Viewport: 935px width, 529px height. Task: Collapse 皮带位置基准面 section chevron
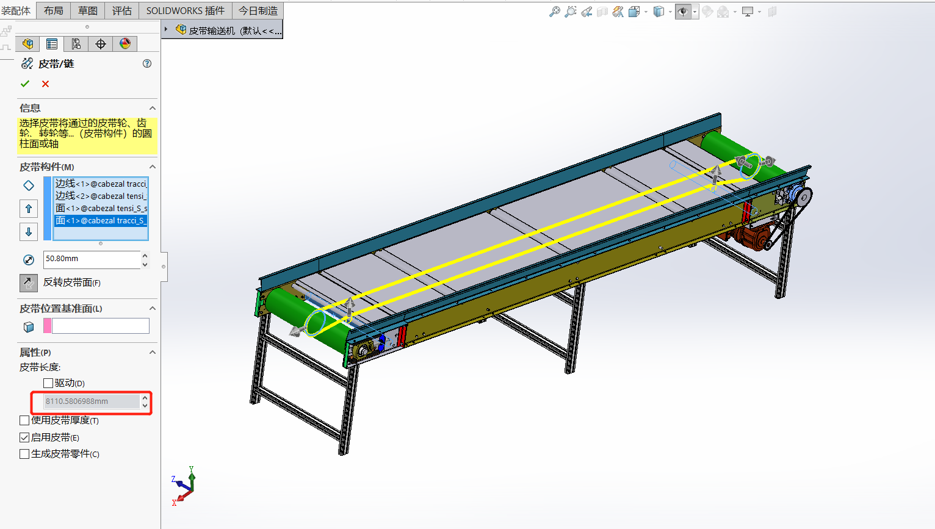(x=152, y=308)
